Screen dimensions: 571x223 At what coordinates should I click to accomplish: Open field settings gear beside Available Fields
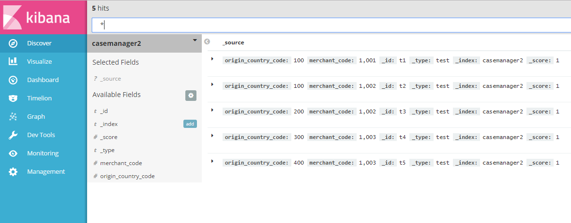191,96
